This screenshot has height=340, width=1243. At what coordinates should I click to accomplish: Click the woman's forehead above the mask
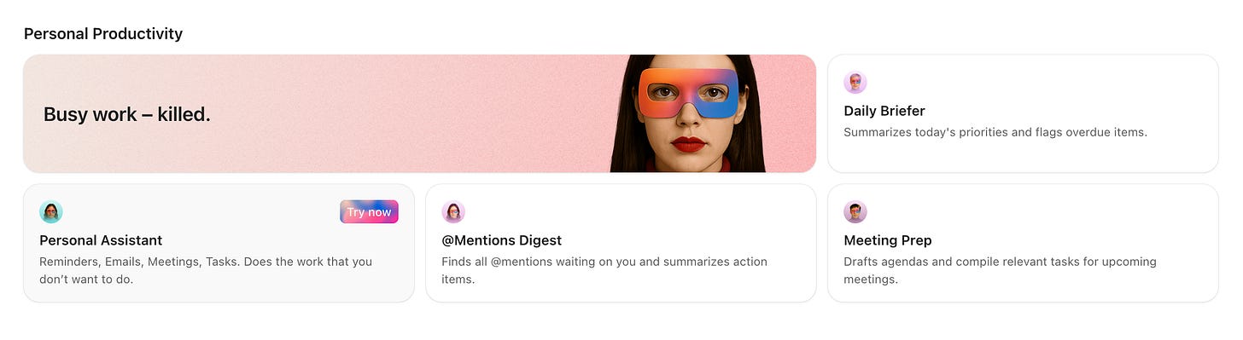(688, 61)
